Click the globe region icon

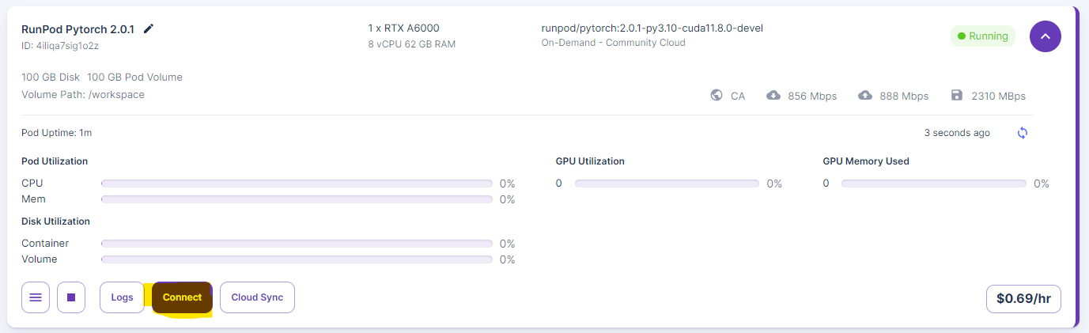pos(717,96)
